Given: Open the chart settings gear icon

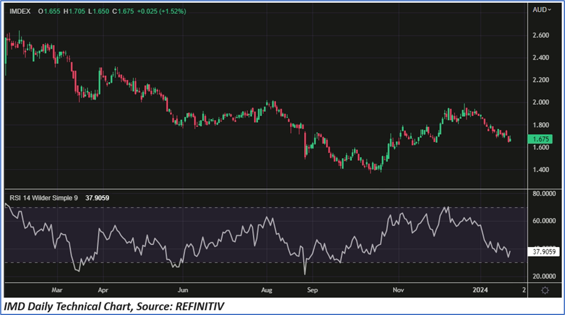Looking at the screenshot, I should (x=545, y=290).
